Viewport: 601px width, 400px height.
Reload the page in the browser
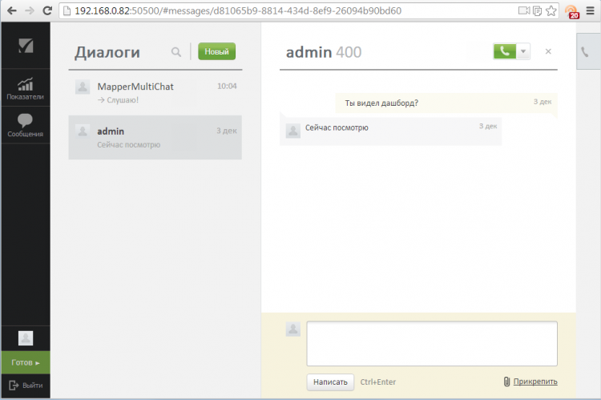coord(47,11)
